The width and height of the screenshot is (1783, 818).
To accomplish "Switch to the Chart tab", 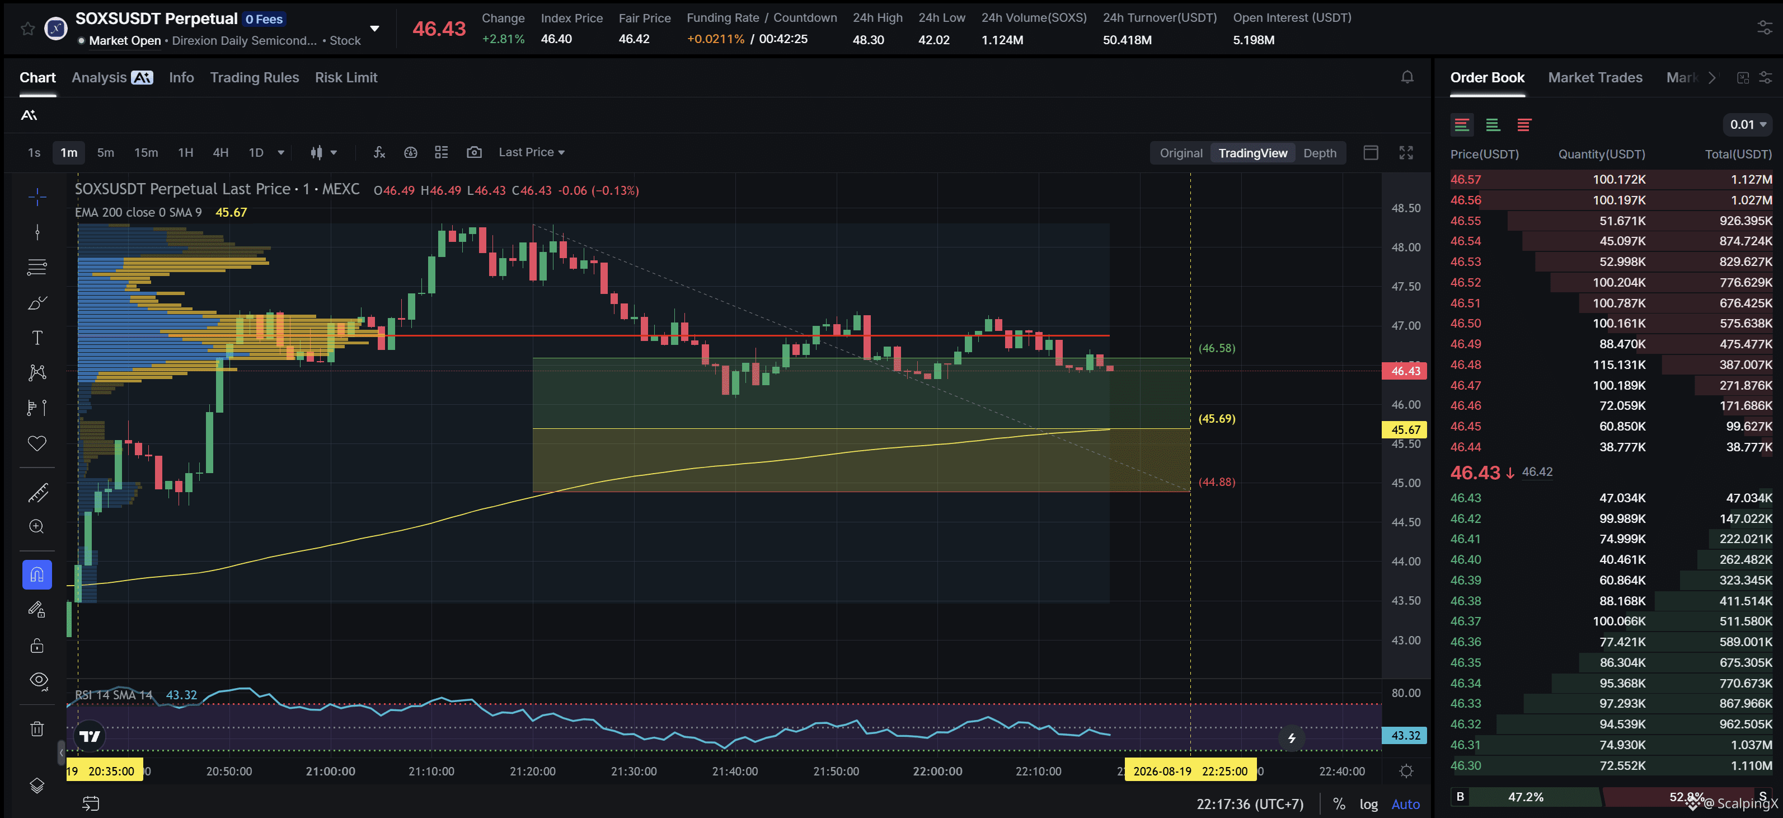I will (37, 78).
